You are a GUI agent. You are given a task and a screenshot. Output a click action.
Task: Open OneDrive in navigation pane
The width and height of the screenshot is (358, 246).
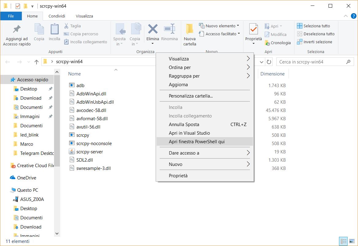click(23, 178)
